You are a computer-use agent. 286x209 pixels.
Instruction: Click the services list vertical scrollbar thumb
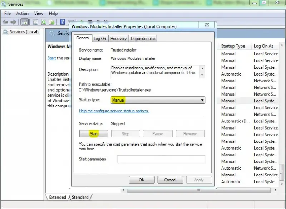click(x=282, y=172)
